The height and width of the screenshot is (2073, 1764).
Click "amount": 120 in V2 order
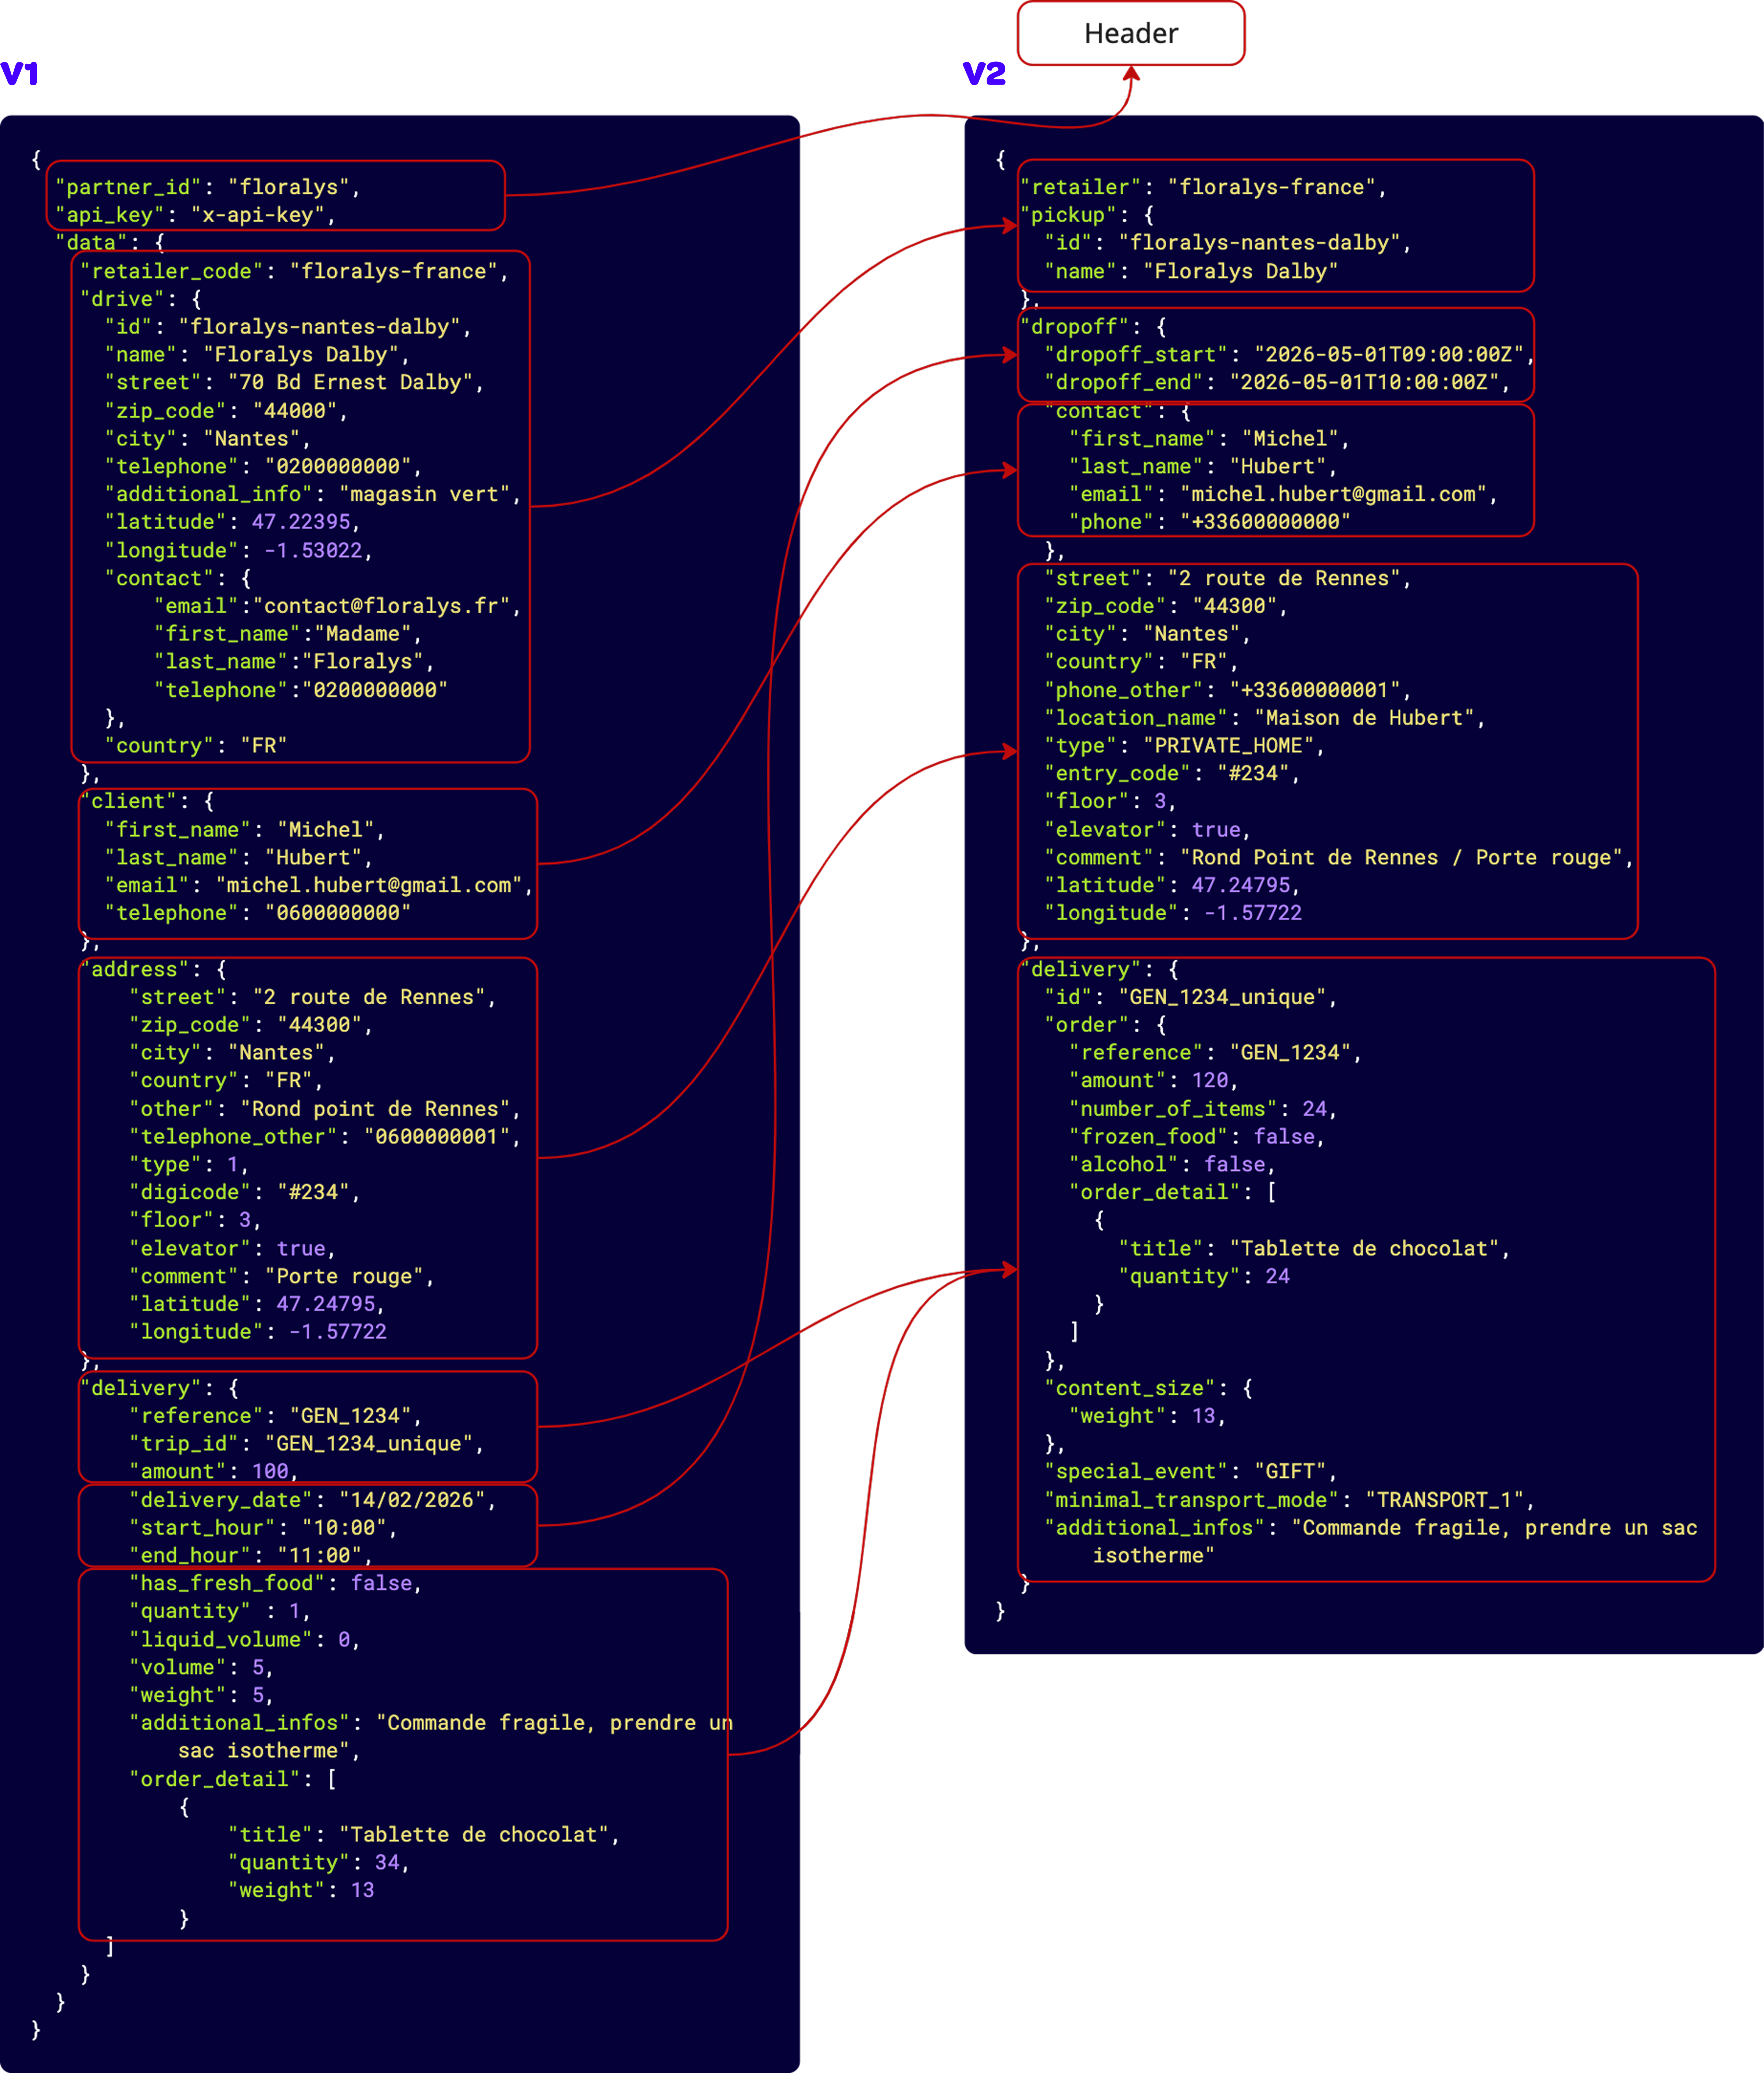click(x=1153, y=1080)
